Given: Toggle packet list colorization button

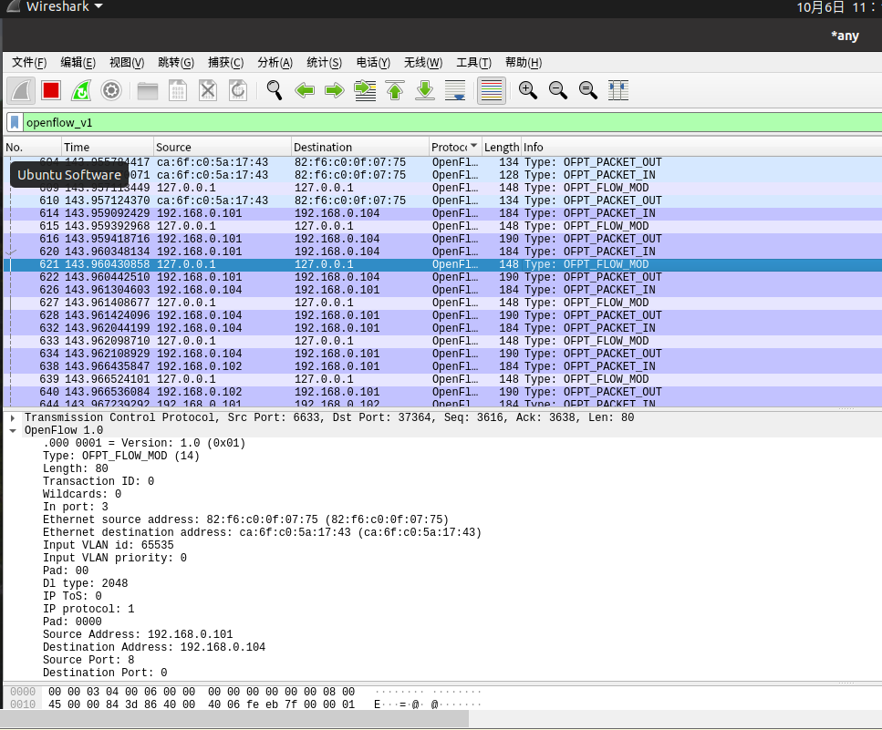Looking at the screenshot, I should pos(492,90).
